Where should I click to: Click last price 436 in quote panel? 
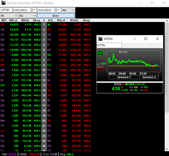click(x=116, y=88)
